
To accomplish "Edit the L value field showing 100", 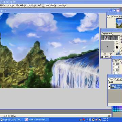I will 117,70.
